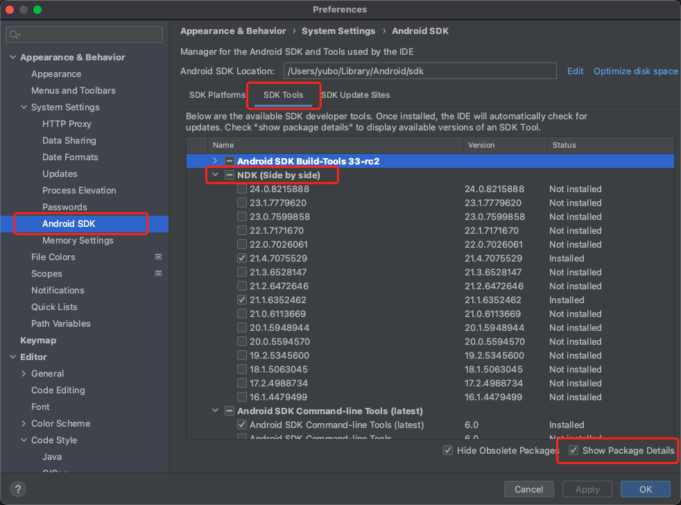Viewport: 681px width, 505px height.
Task: Collapse the Code Style node
Action: tap(24, 440)
